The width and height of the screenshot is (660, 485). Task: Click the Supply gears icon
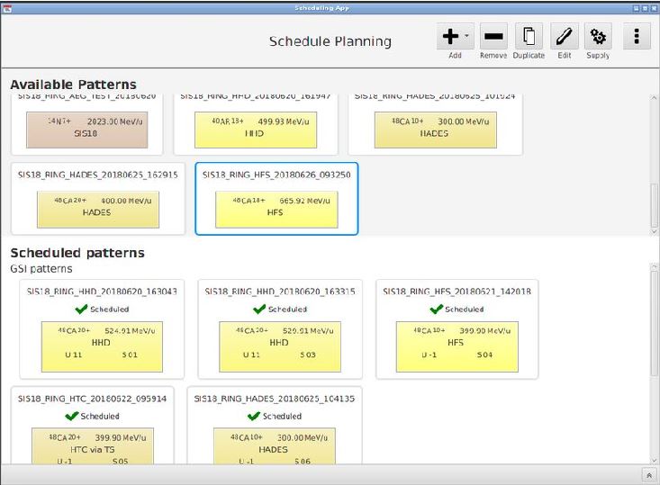click(598, 37)
